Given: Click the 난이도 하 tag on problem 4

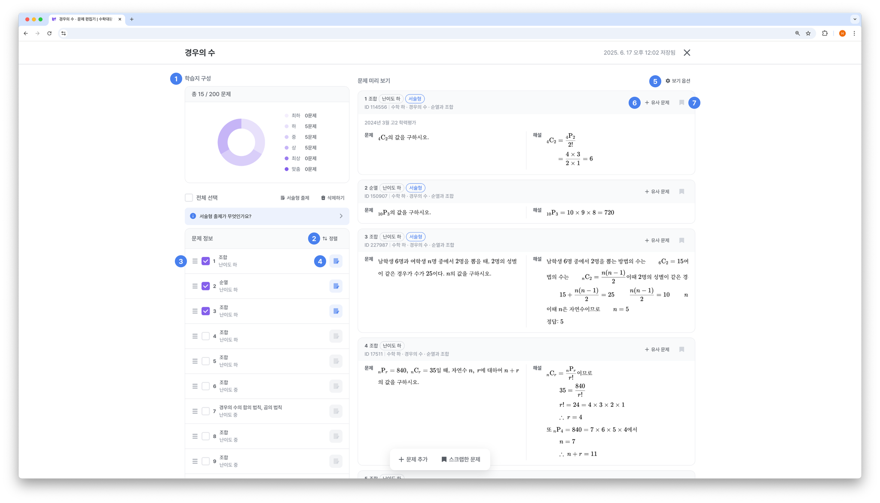Looking at the screenshot, I should (392, 346).
